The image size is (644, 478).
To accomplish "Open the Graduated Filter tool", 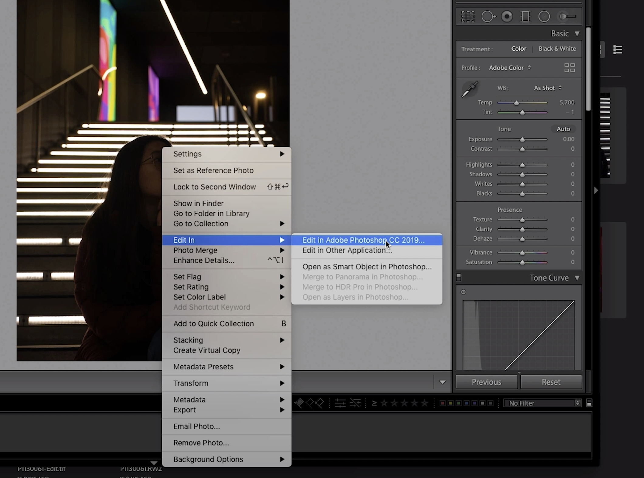I will pyautogui.click(x=526, y=16).
